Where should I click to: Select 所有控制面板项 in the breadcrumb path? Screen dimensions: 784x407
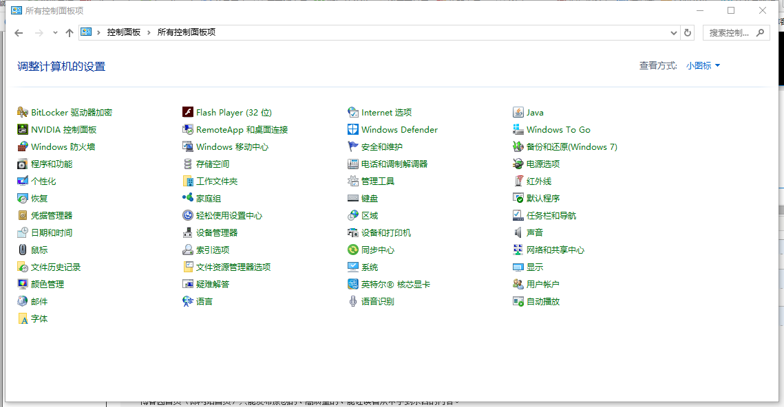point(186,32)
